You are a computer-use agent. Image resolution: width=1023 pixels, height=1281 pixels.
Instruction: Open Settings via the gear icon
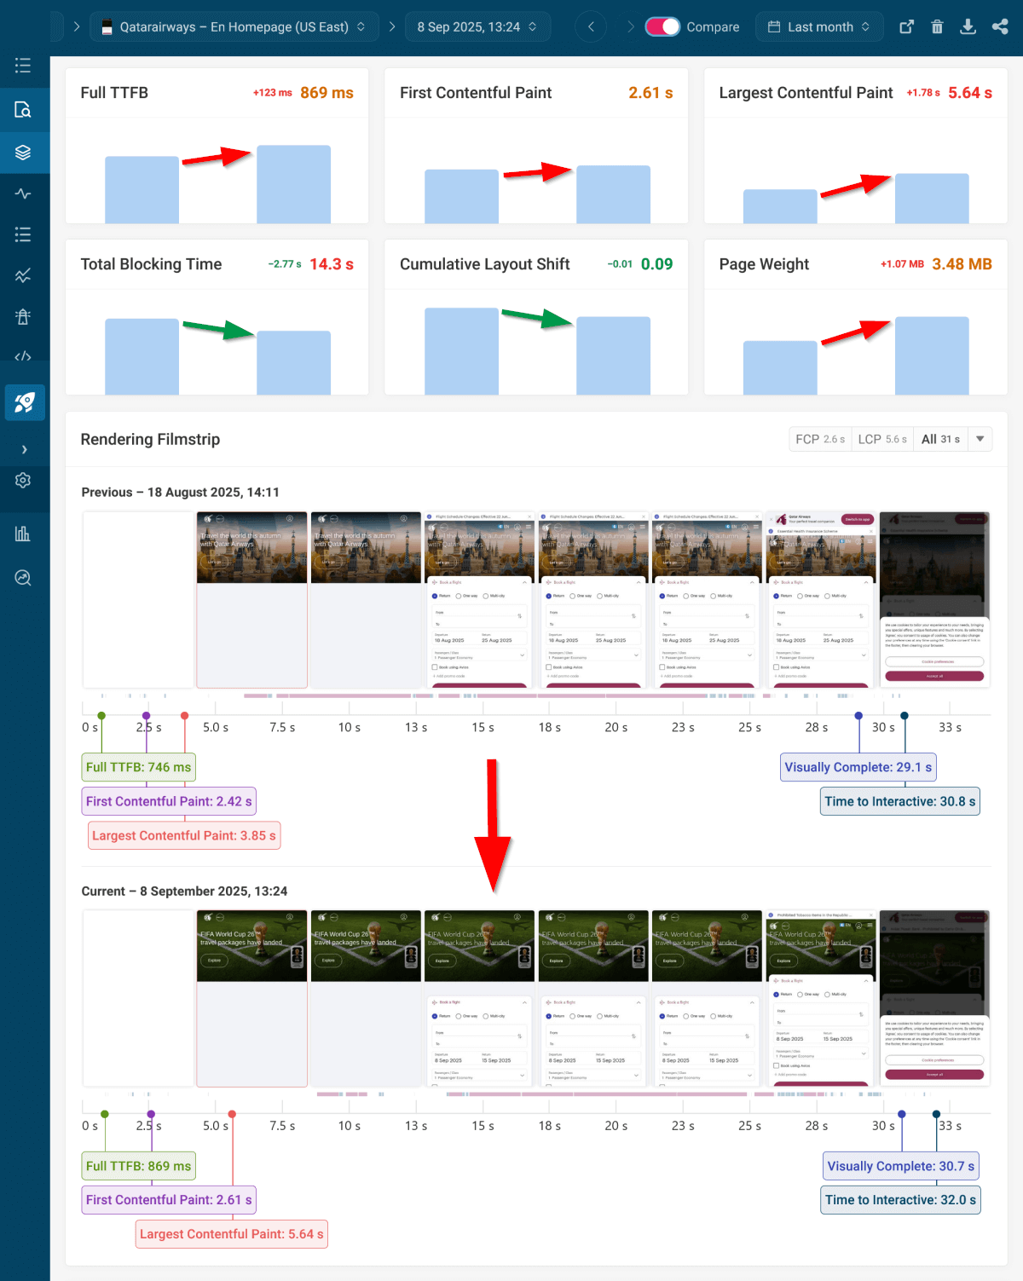[x=24, y=480]
